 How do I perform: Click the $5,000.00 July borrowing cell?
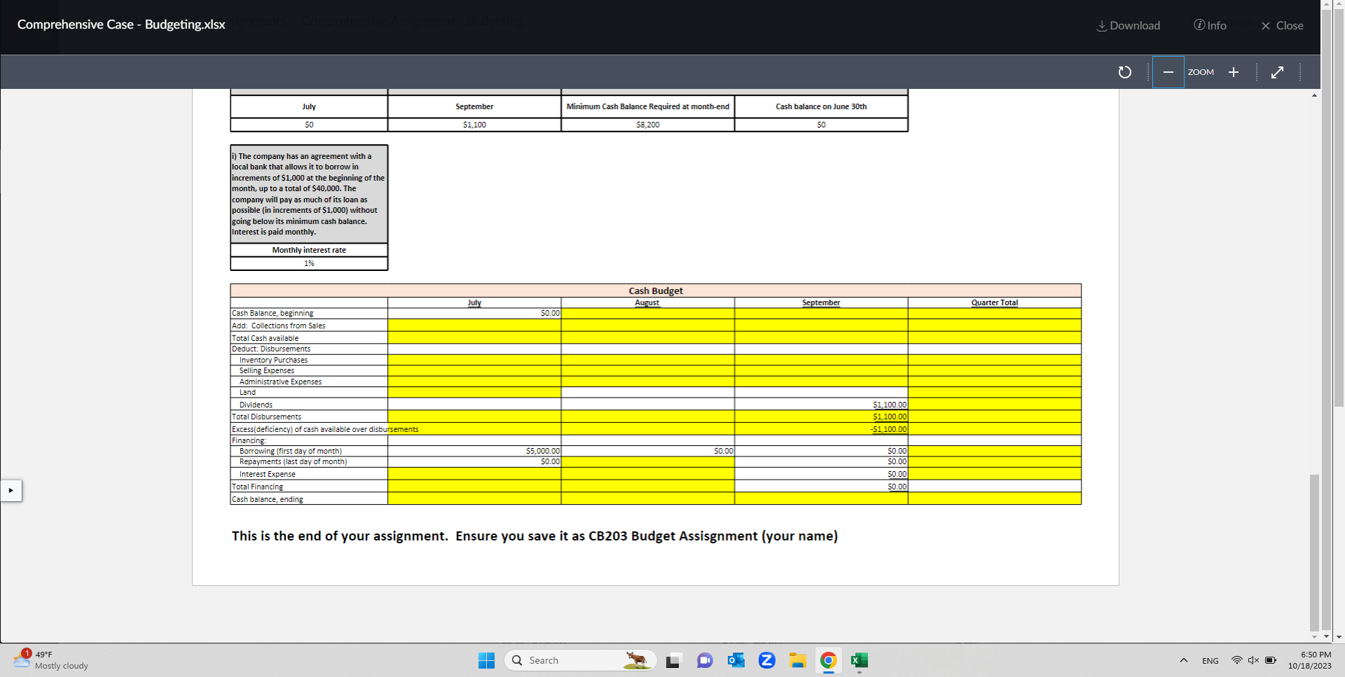point(474,451)
